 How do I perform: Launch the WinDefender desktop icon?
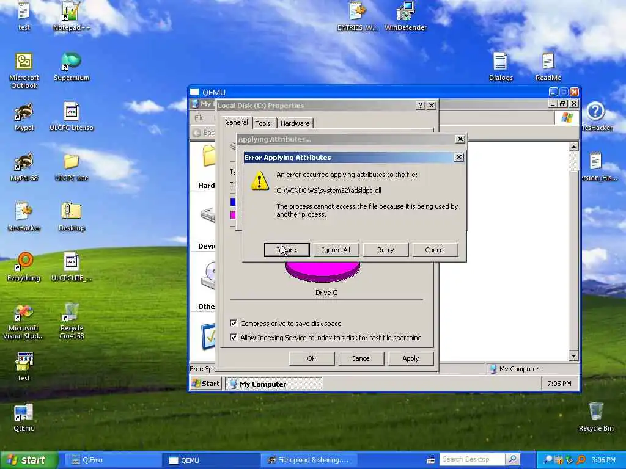click(x=406, y=16)
